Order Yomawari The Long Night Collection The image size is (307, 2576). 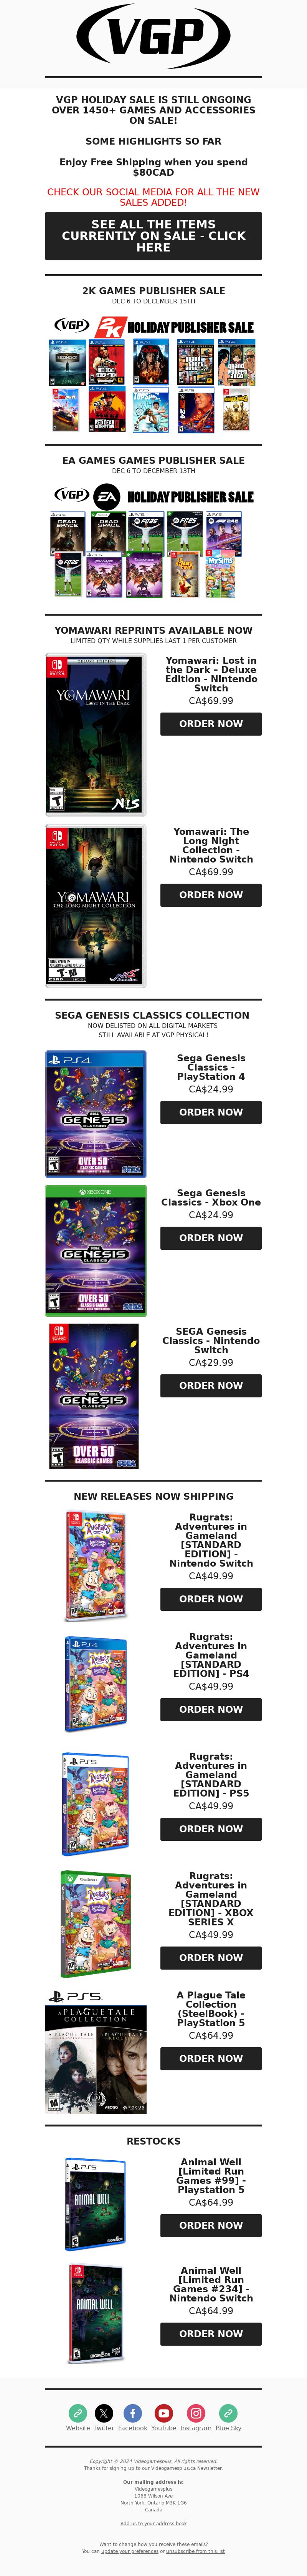click(210, 895)
